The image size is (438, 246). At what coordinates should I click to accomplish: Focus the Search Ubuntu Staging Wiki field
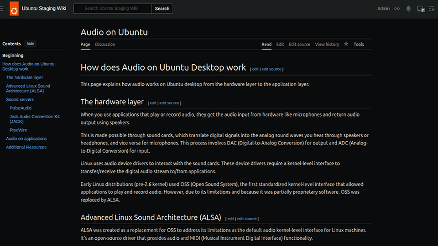click(112, 9)
